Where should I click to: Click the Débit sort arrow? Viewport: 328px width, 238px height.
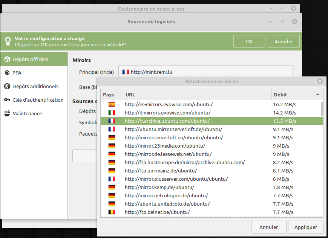pos(317,95)
